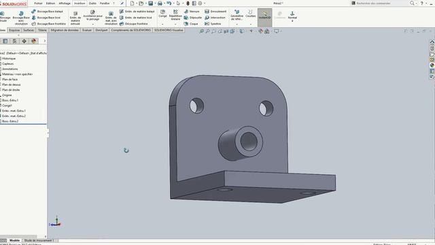This screenshot has width=435, height=245.
Task: Open the Edition menu
Action: [x=50, y=3]
